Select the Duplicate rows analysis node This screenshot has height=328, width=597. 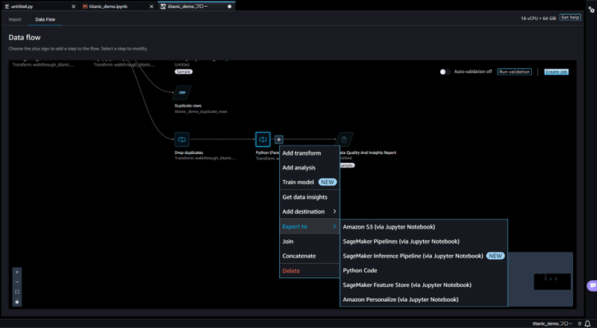click(182, 93)
